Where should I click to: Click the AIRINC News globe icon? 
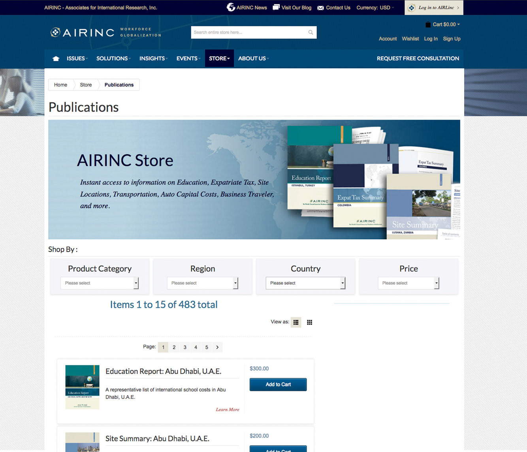(231, 7)
